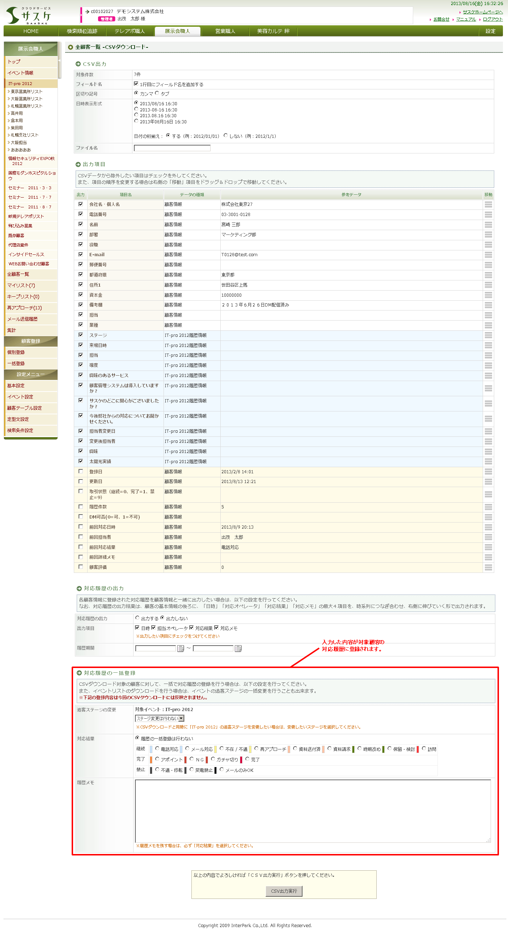
Task: Open the 設定 menu tab
Action: click(490, 31)
